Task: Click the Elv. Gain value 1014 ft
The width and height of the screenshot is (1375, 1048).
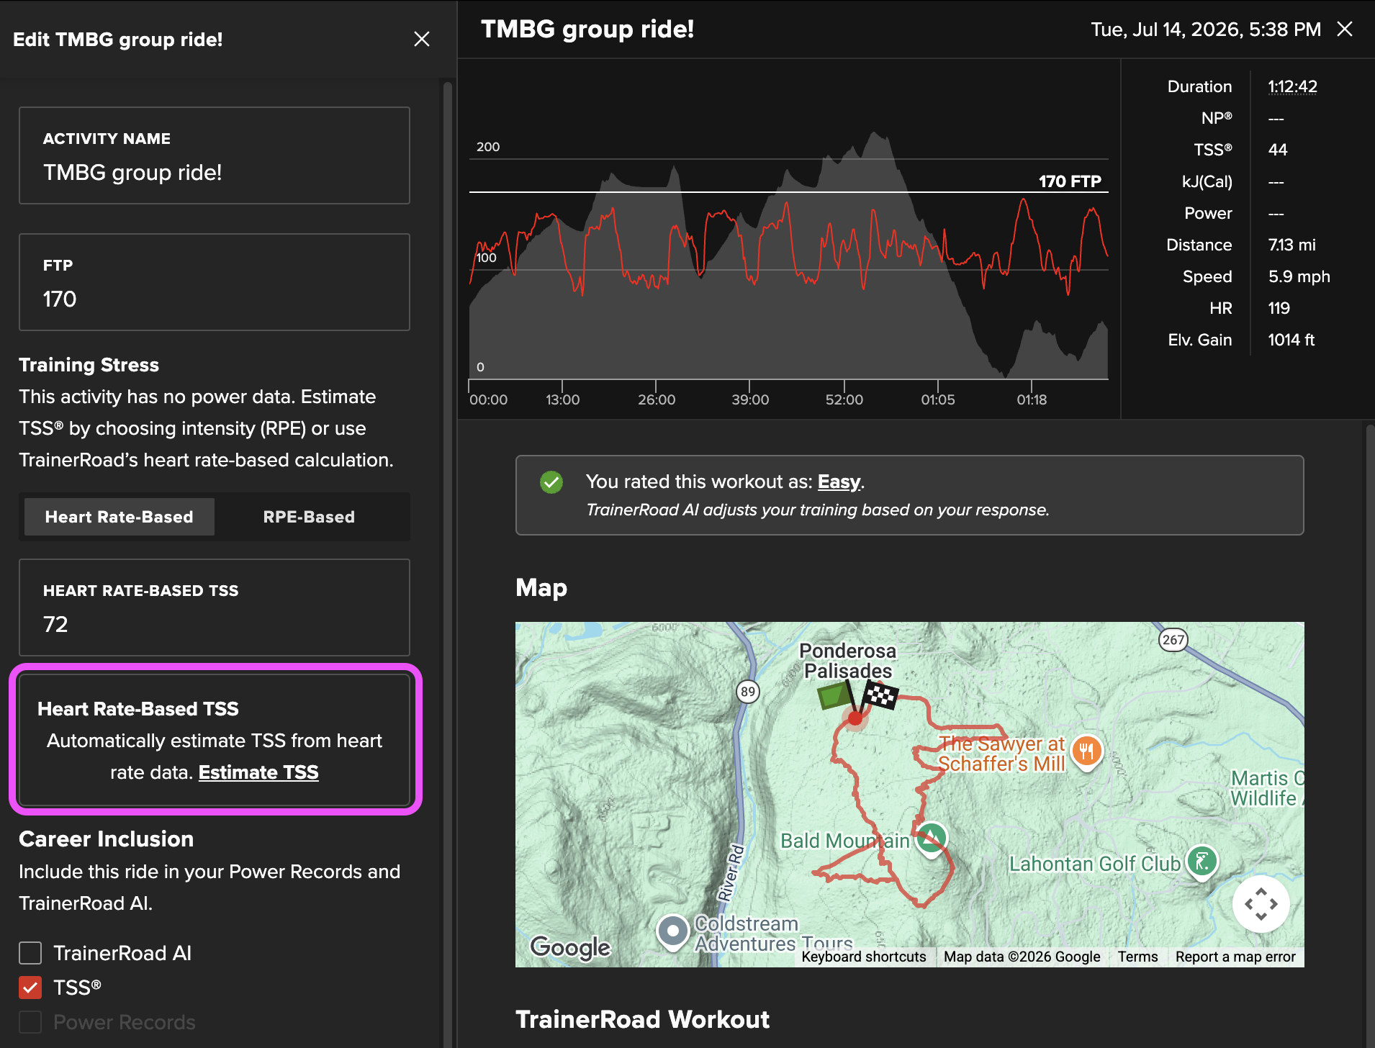Action: tap(1291, 340)
